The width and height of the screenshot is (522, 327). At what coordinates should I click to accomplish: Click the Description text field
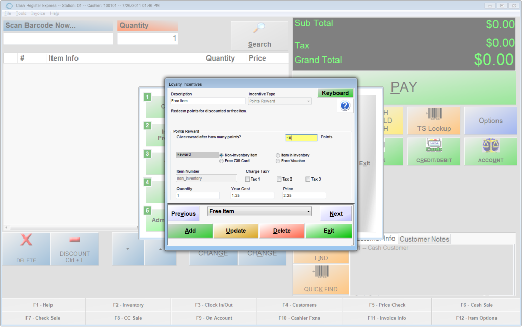pos(208,101)
